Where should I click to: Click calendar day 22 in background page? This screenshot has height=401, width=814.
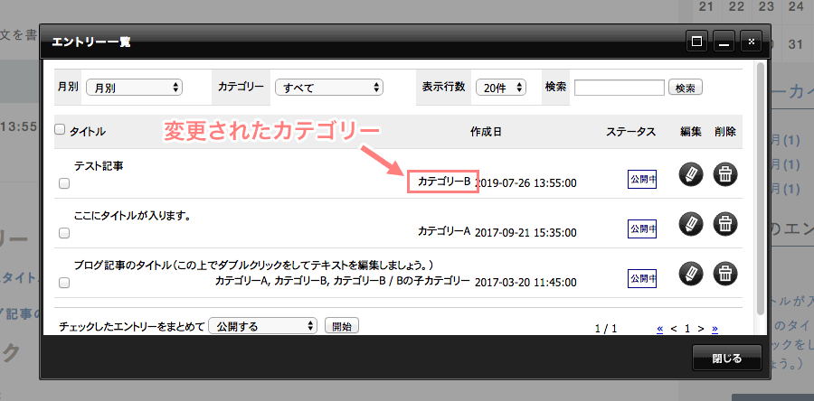click(x=736, y=6)
